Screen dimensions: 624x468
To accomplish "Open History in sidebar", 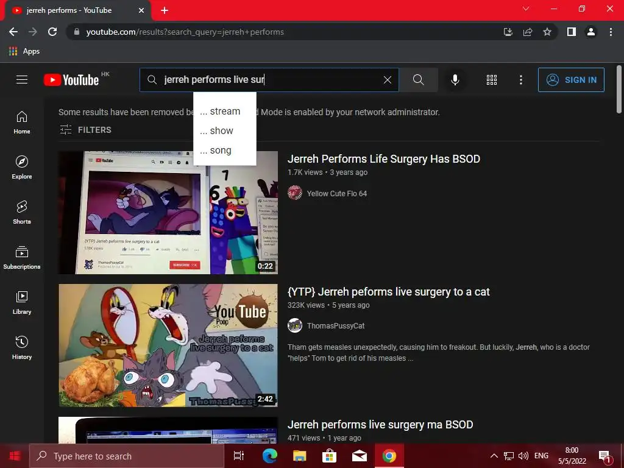I will (22, 348).
